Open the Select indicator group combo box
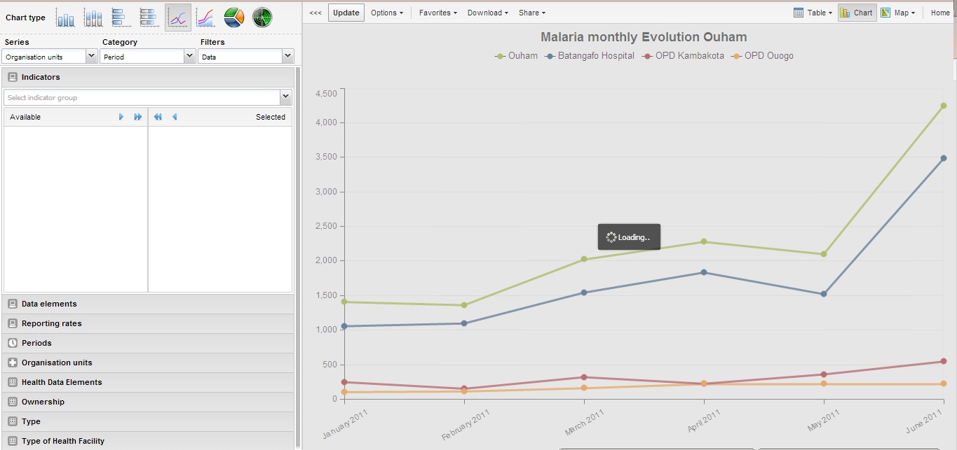The width and height of the screenshot is (957, 450). pos(147,98)
